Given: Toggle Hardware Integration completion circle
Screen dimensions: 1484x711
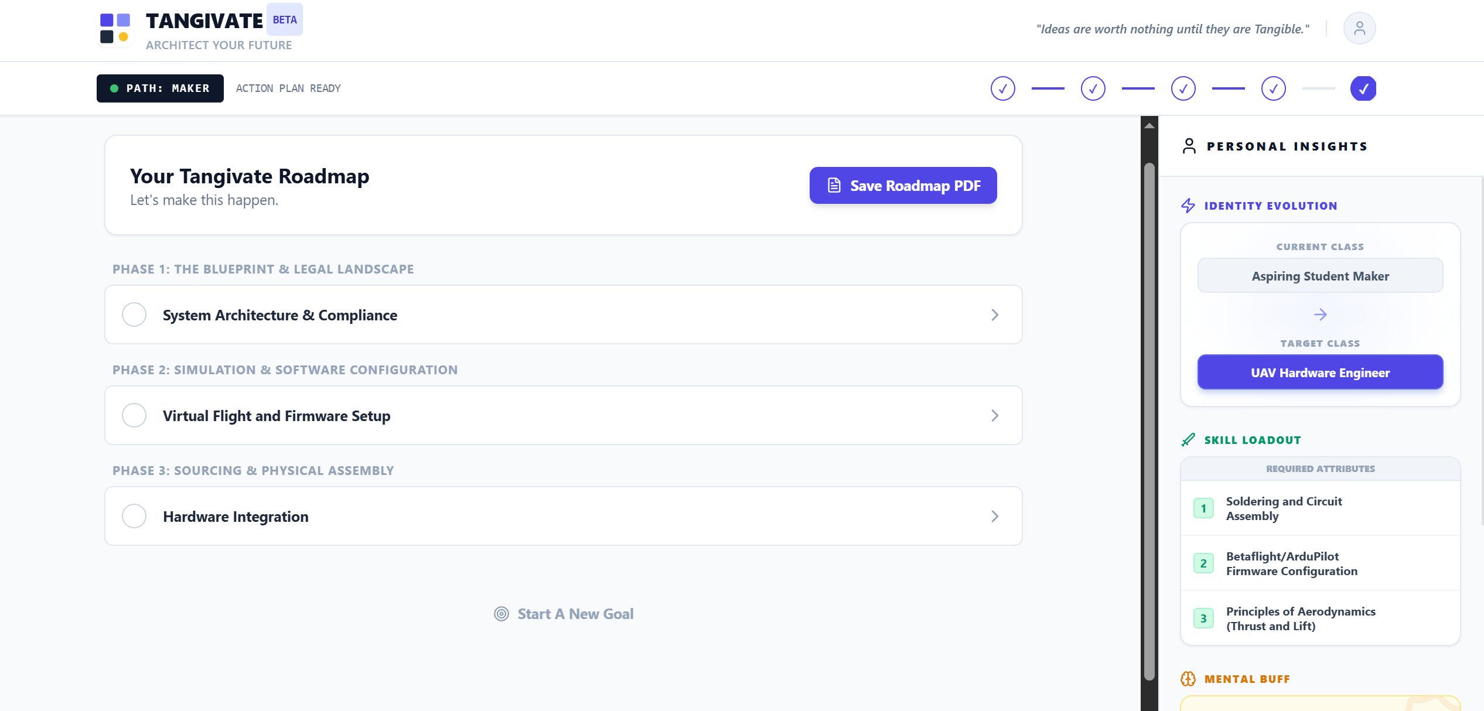Looking at the screenshot, I should coord(134,516).
